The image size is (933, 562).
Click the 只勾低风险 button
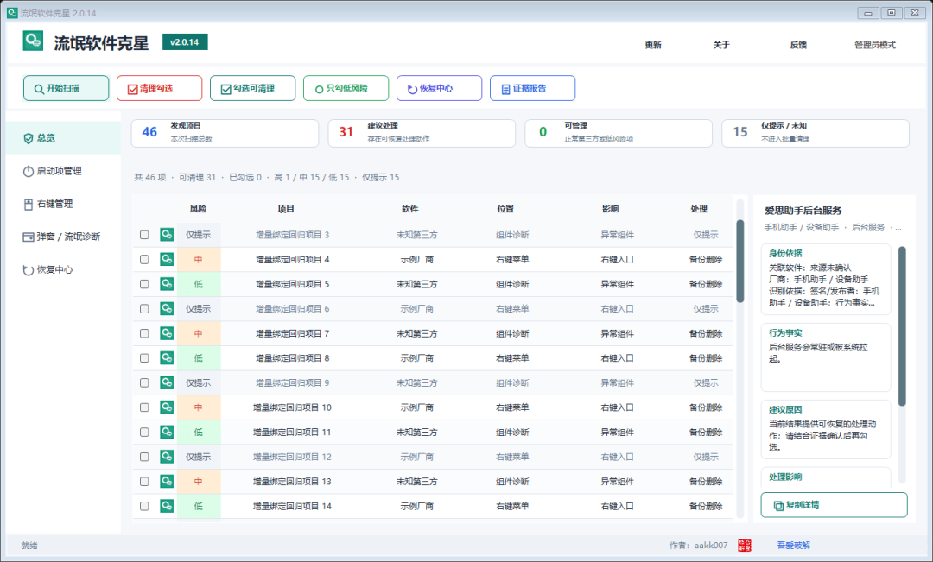[346, 89]
